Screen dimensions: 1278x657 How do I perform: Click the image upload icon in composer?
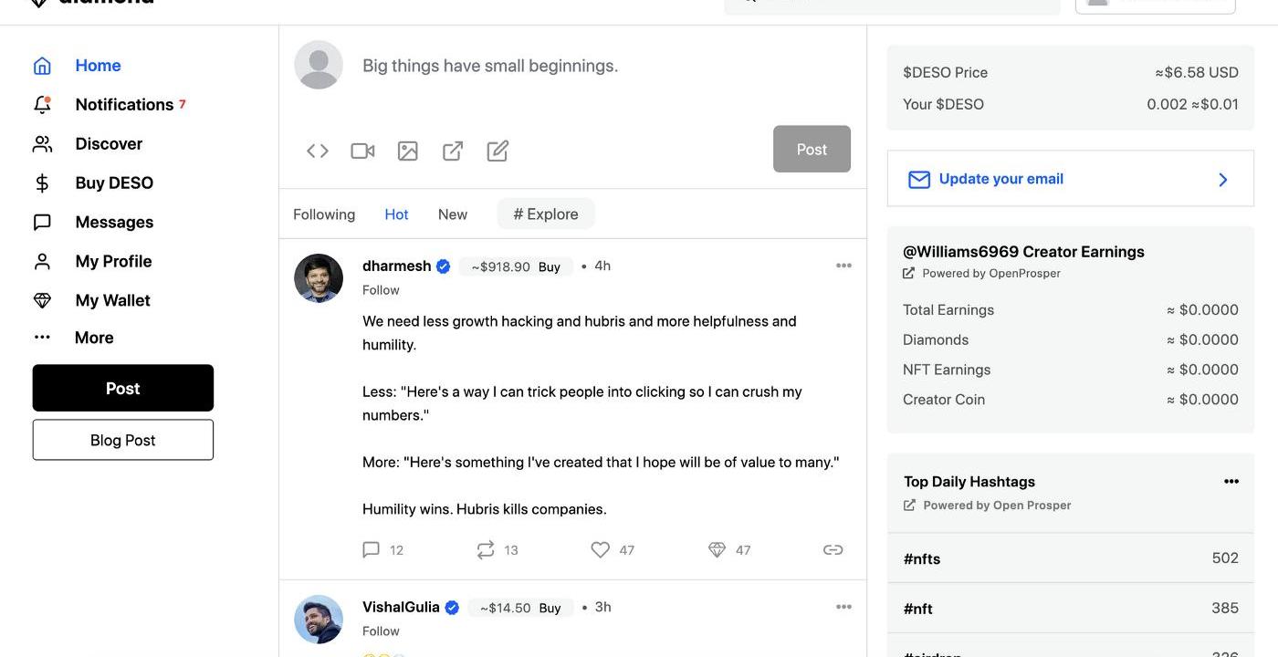pos(408,151)
